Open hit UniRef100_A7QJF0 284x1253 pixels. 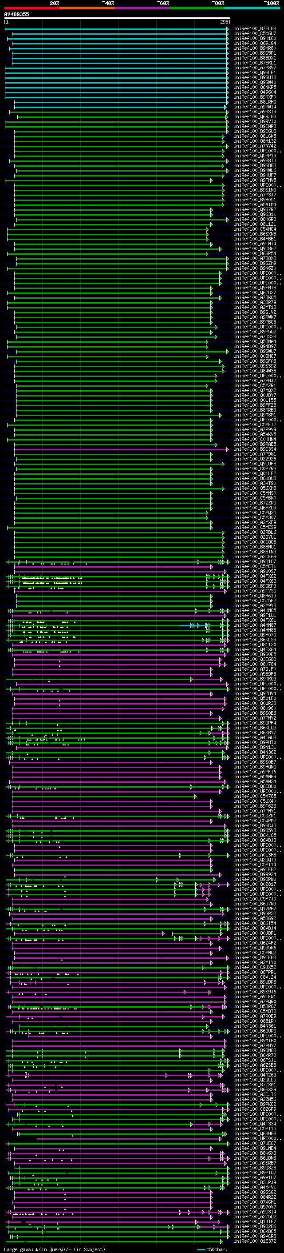point(254,669)
